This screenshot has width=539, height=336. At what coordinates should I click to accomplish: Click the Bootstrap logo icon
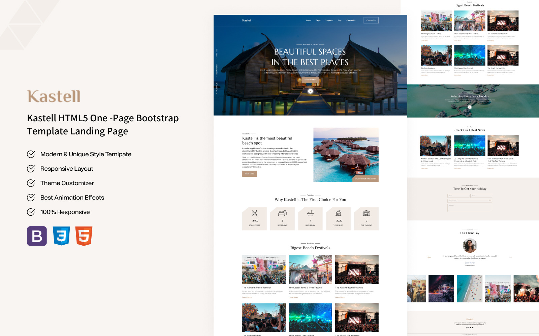(37, 236)
